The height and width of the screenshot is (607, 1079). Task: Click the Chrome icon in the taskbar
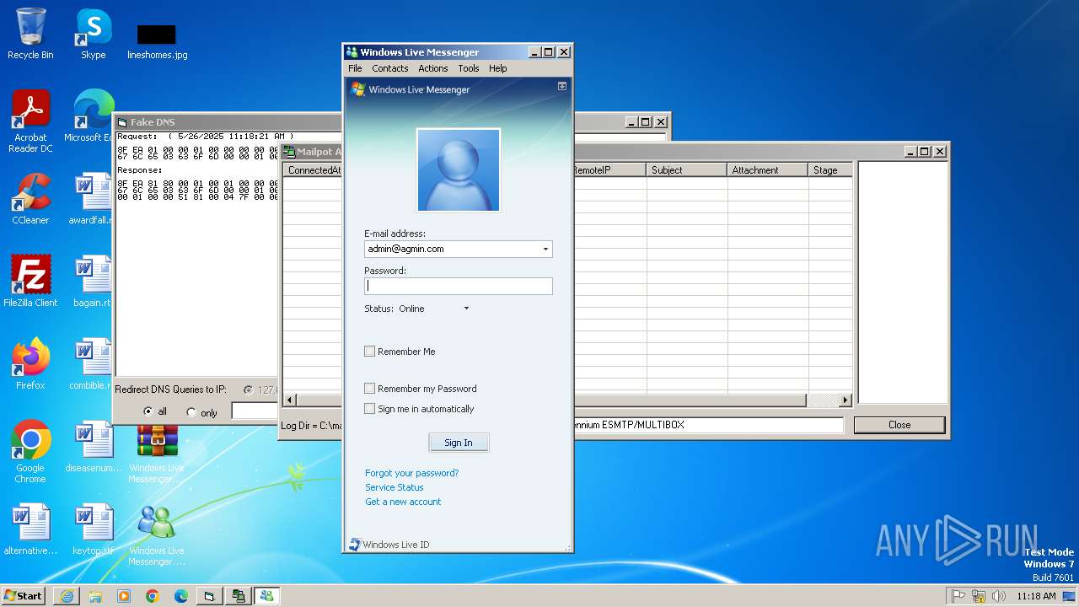pos(153,596)
